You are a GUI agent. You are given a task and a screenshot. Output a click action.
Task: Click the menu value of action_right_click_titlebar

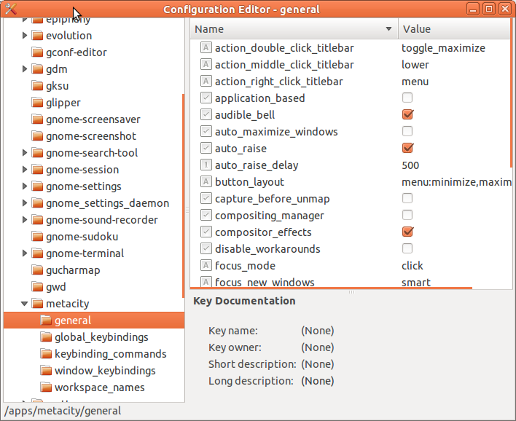click(415, 82)
